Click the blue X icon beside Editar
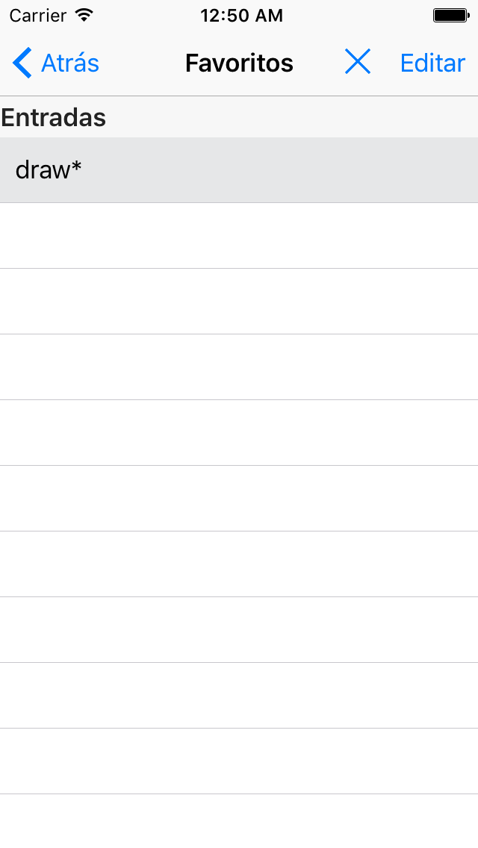This screenshot has width=478, height=848. click(357, 62)
